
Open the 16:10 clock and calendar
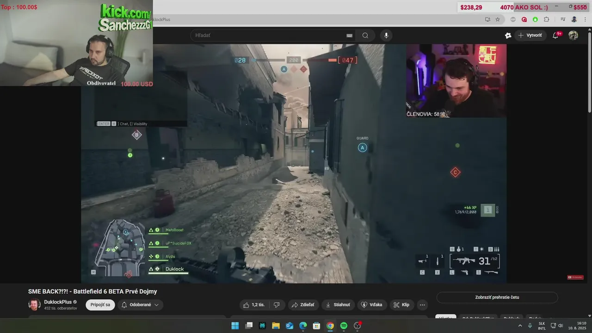click(577, 326)
